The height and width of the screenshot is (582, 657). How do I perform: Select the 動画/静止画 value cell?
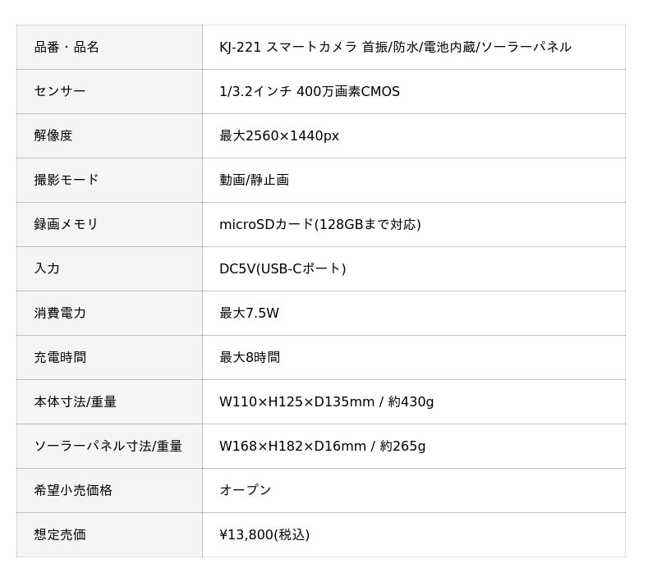414,180
